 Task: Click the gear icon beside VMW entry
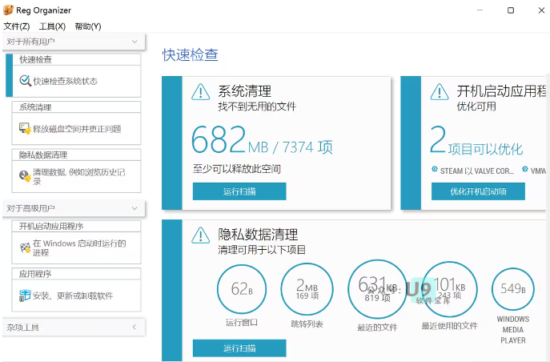pos(524,169)
